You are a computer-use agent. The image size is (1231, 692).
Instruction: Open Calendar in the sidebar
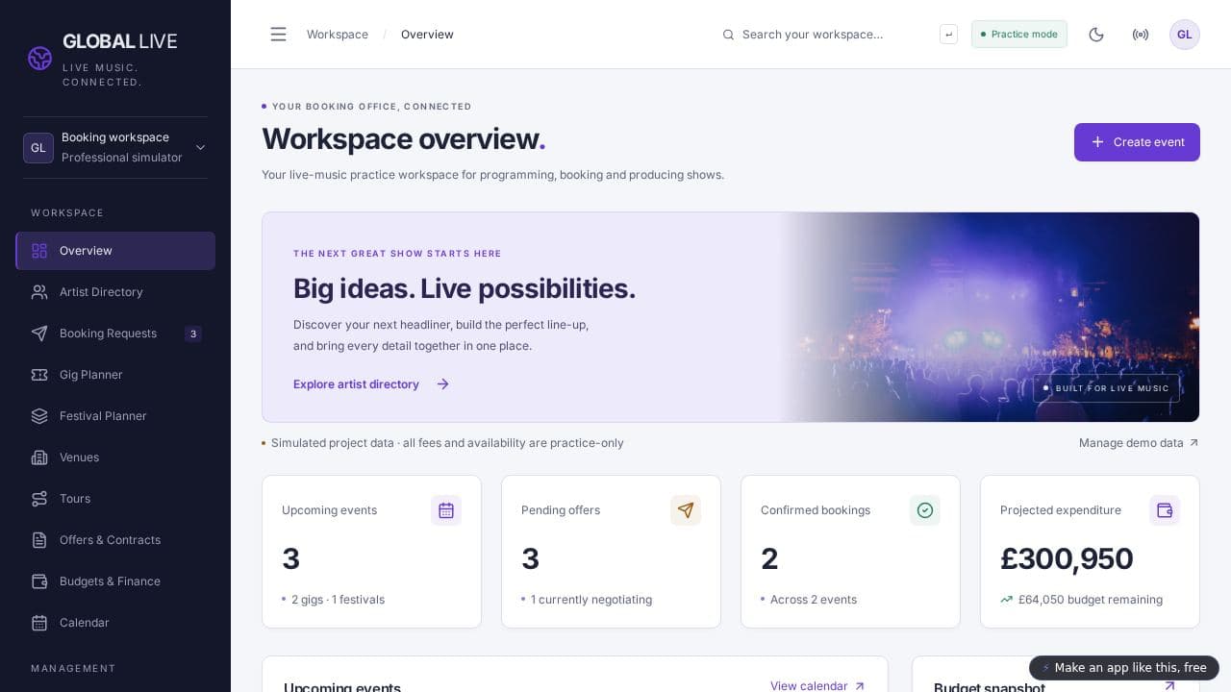[115, 623]
